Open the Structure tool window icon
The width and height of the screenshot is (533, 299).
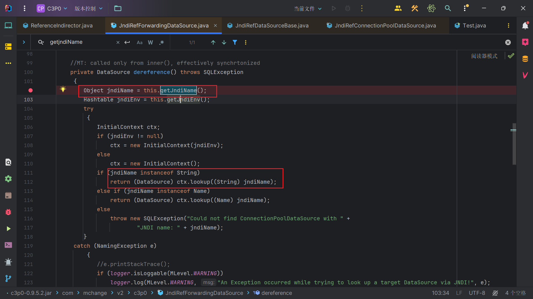click(x=8, y=47)
